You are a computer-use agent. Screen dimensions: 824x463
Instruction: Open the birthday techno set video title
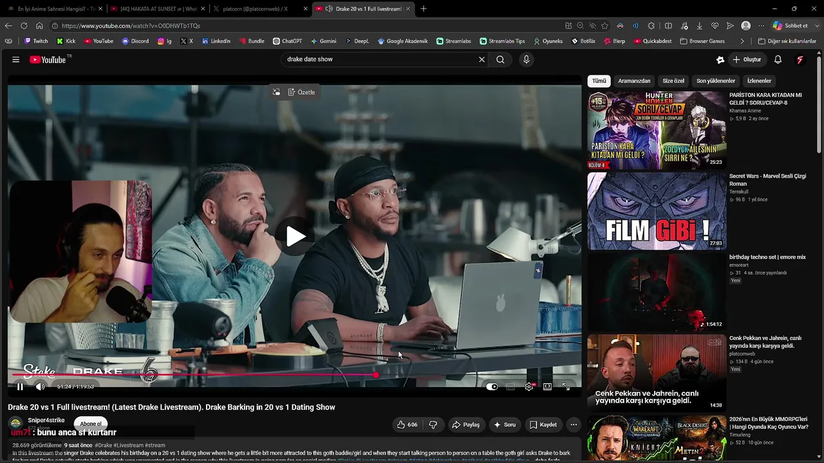[x=767, y=257]
